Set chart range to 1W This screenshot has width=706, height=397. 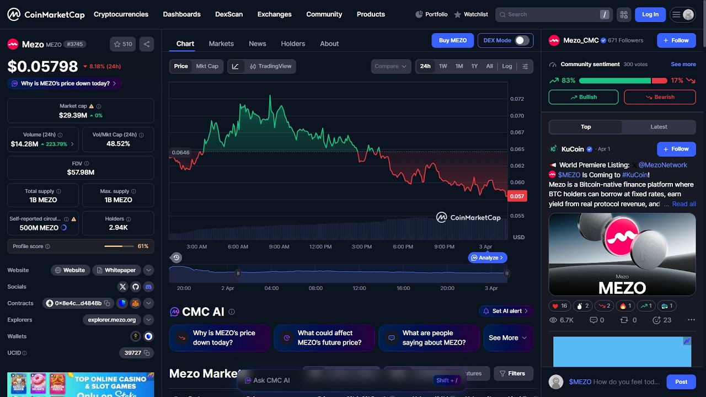point(443,66)
